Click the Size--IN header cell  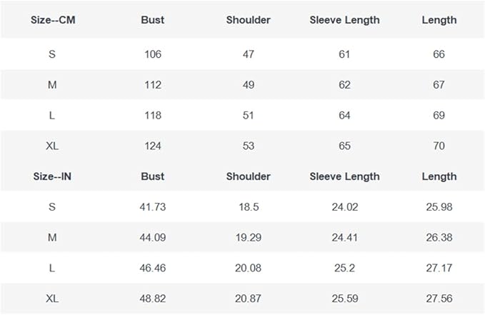pyautogui.click(x=51, y=176)
